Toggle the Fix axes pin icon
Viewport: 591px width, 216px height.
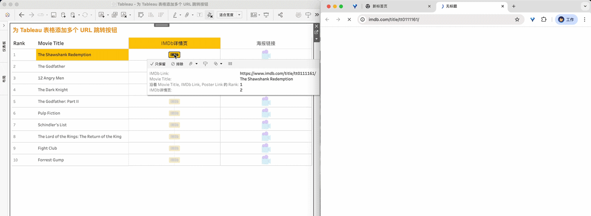[210, 15]
